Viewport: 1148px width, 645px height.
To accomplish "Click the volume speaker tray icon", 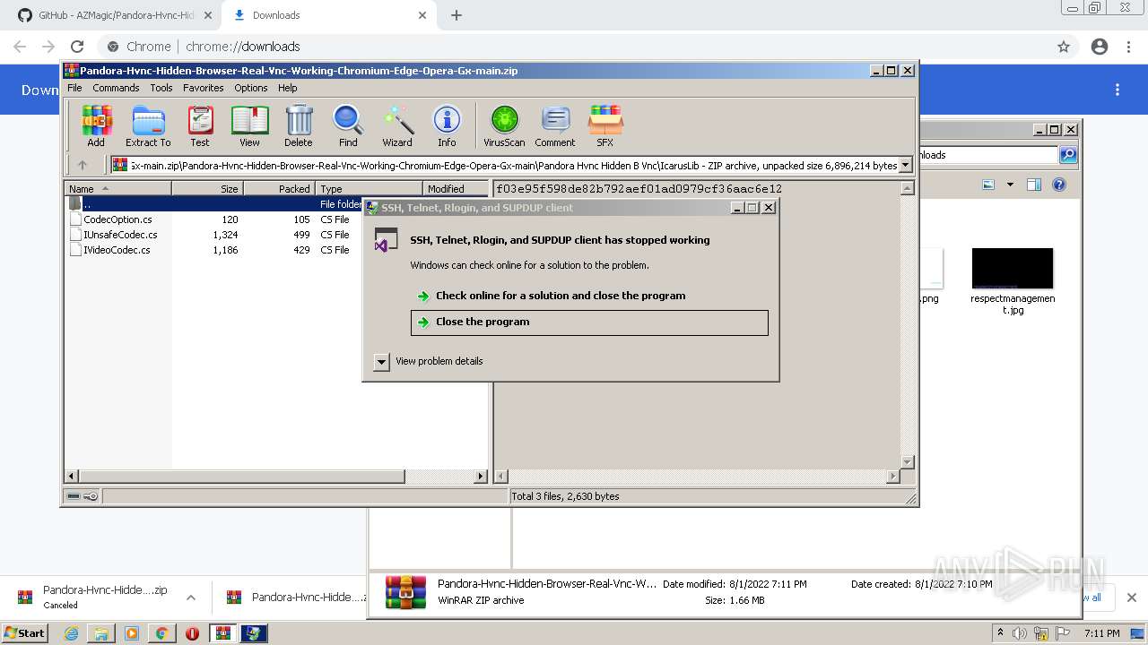I will (x=1020, y=633).
